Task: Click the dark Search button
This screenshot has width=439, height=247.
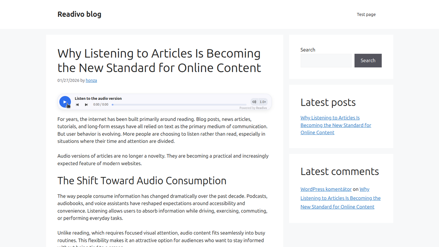Action: (368, 61)
